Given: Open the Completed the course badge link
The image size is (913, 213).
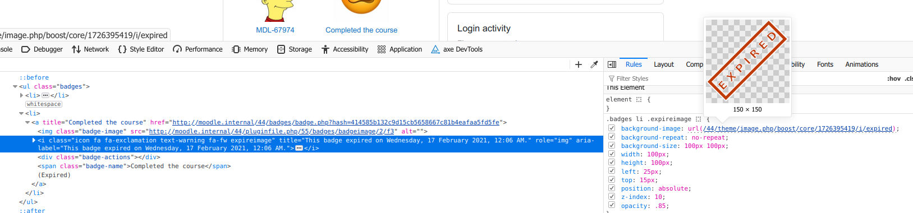Looking at the screenshot, I should click(361, 30).
